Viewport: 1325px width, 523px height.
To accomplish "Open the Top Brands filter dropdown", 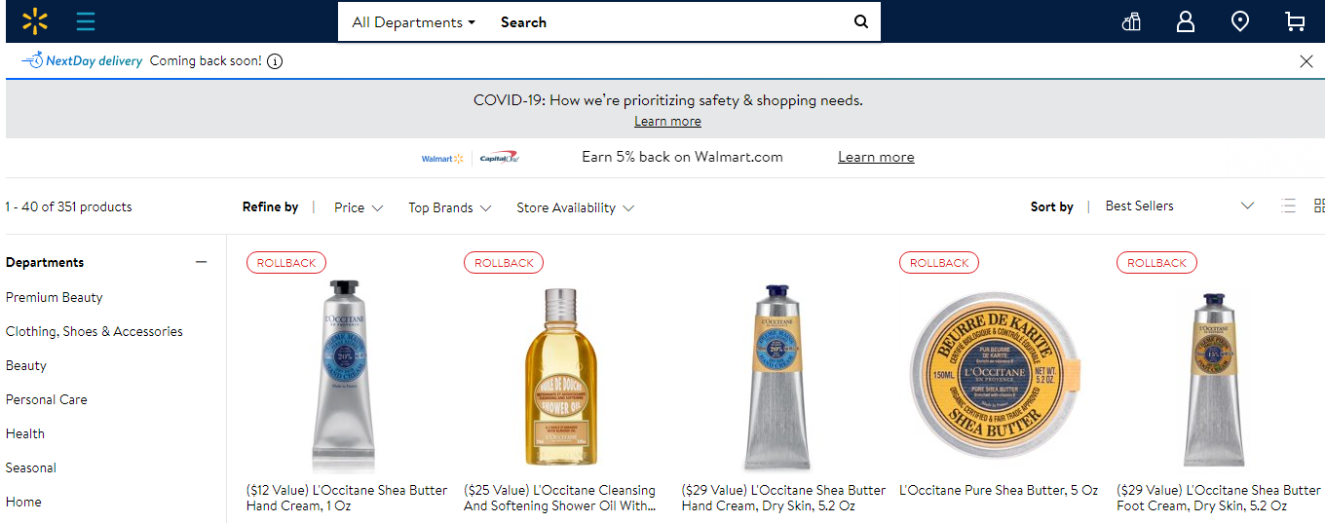I will [449, 207].
